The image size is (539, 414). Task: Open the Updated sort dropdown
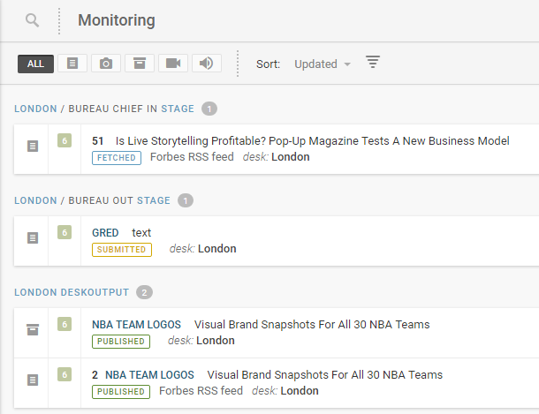[x=322, y=64]
